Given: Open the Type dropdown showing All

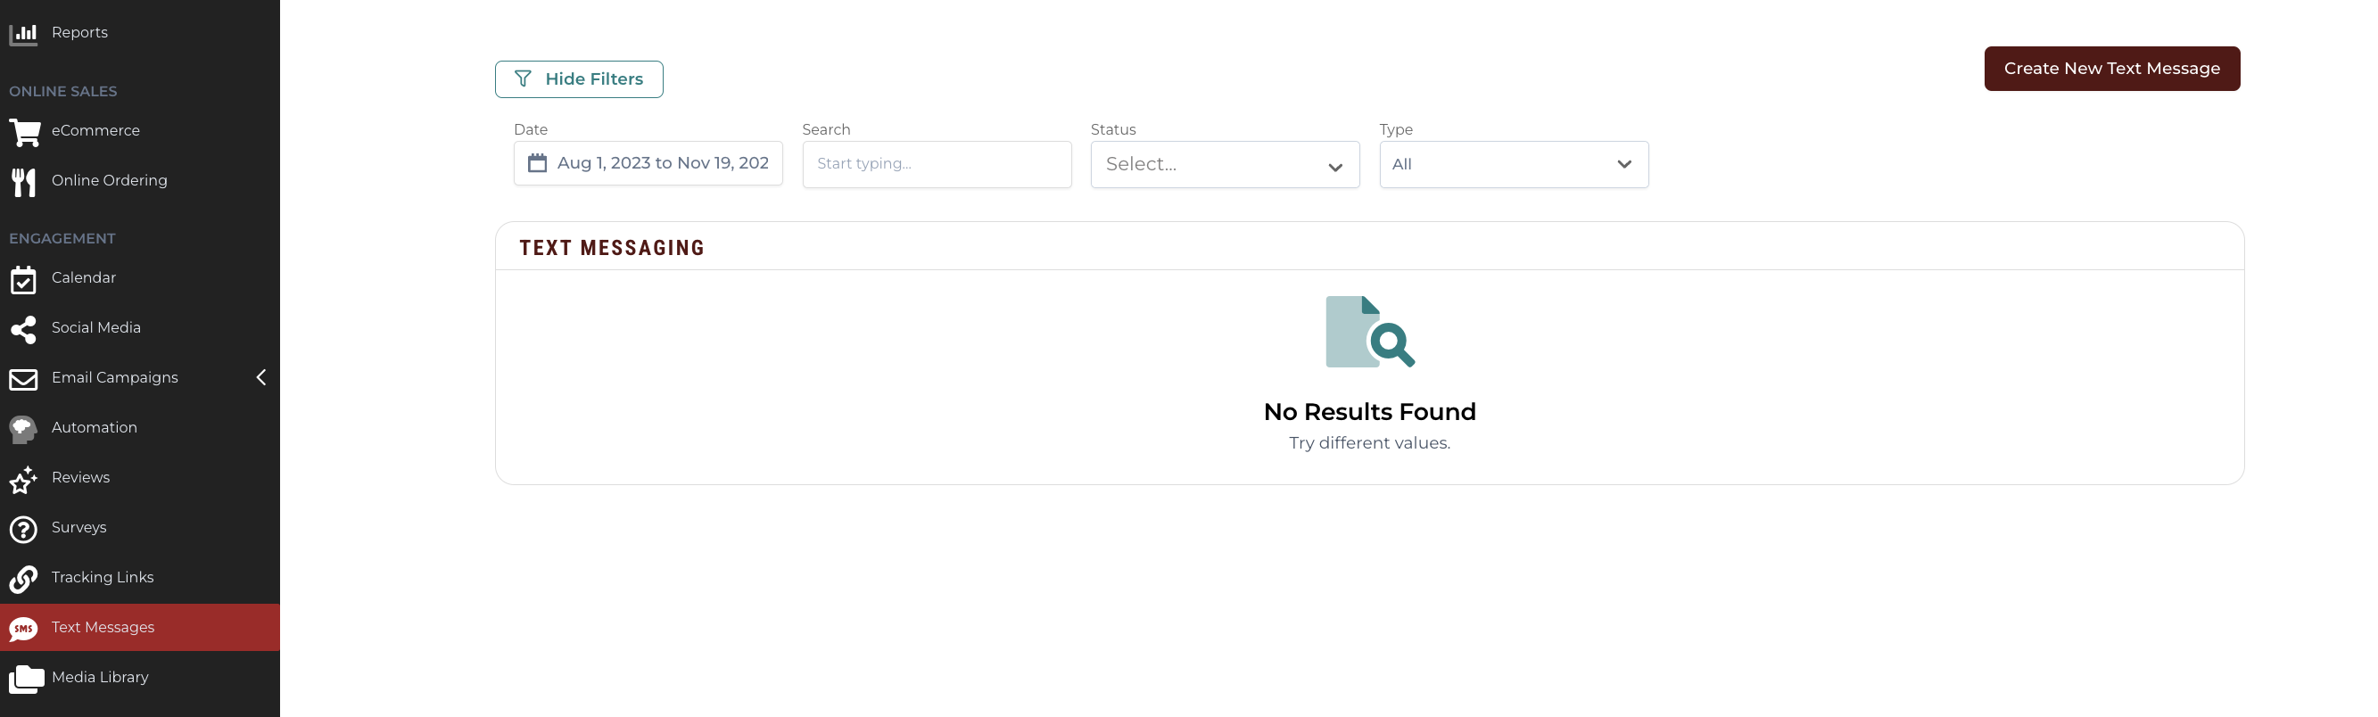Looking at the screenshot, I should [1514, 164].
